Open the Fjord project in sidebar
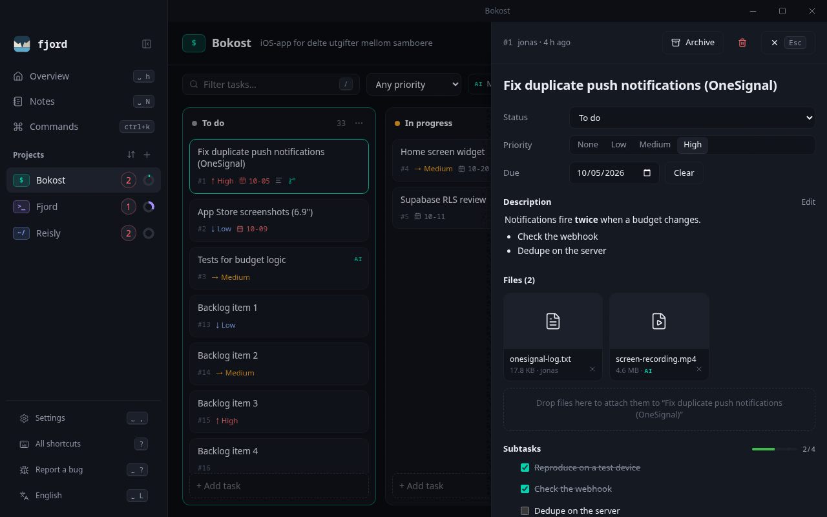Image resolution: width=827 pixels, height=517 pixels. (83, 207)
